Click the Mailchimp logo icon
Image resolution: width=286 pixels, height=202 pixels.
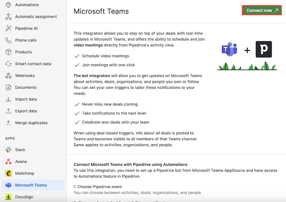tap(8, 173)
